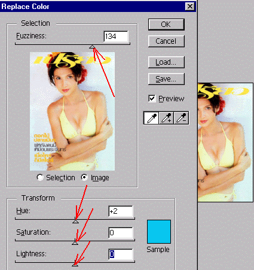The height and width of the screenshot is (270, 254).
Task: Click the Fuzziness slider triangle handle
Action: 92,47
